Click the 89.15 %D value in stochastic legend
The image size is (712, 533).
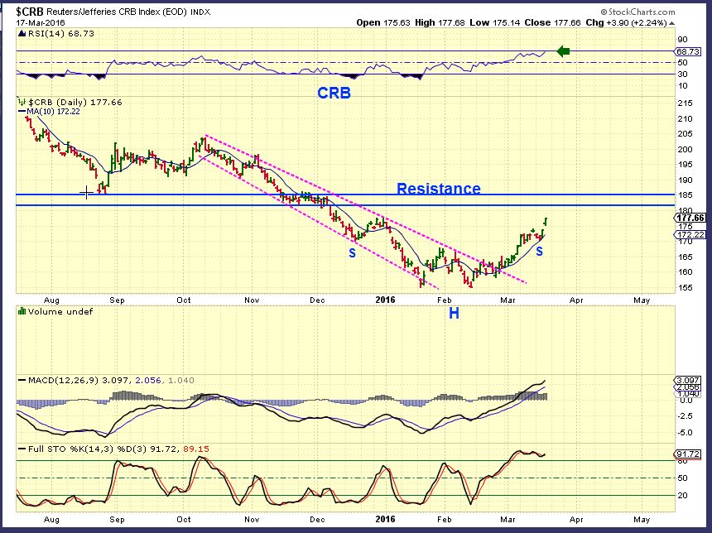pos(196,449)
